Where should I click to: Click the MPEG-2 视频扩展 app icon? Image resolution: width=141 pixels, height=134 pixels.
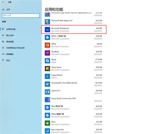47,37
